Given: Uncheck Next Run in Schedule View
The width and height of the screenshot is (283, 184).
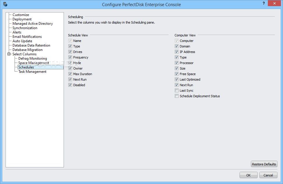Looking at the screenshot, I should 70,79.
